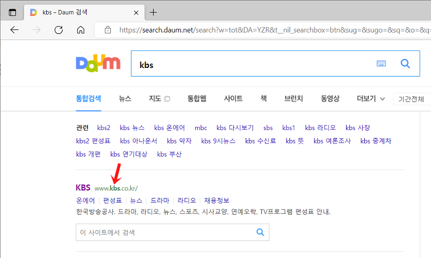Expand the 더보기 dropdown
The width and height of the screenshot is (431, 258).
point(370,98)
